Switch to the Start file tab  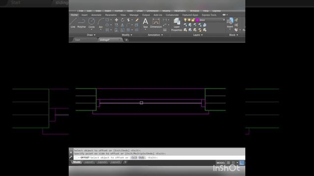tap(78, 40)
